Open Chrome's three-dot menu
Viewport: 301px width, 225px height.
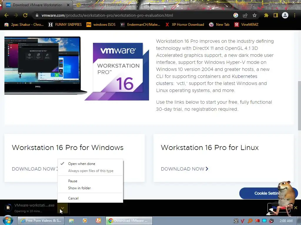(295, 15)
